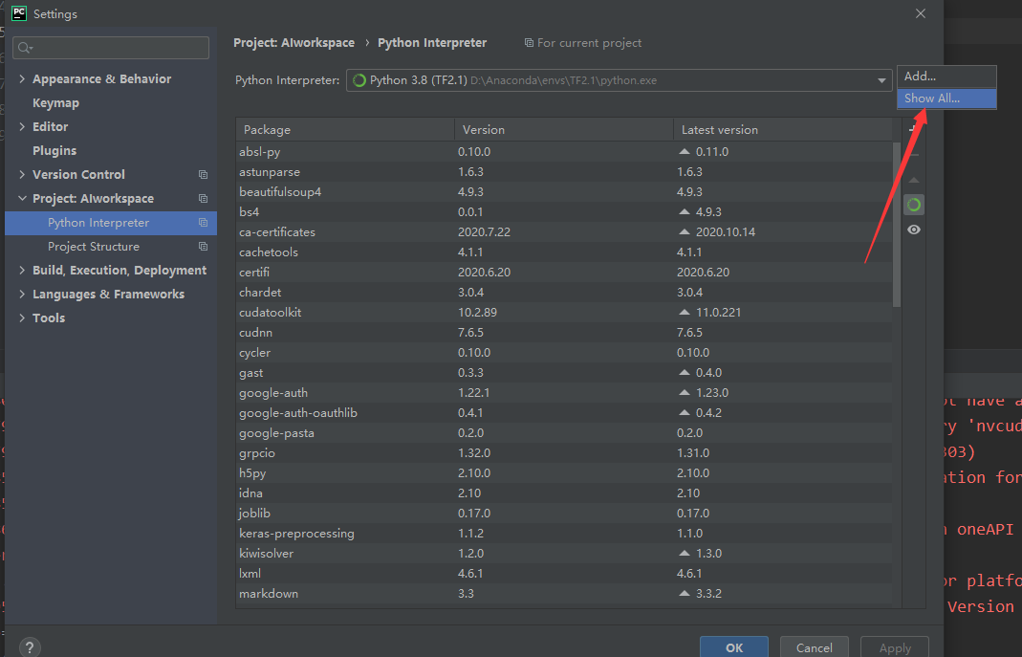This screenshot has width=1022, height=657.
Task: Click the upgrade arrow beside cudatoolkit 11.0.221
Action: [x=684, y=313]
